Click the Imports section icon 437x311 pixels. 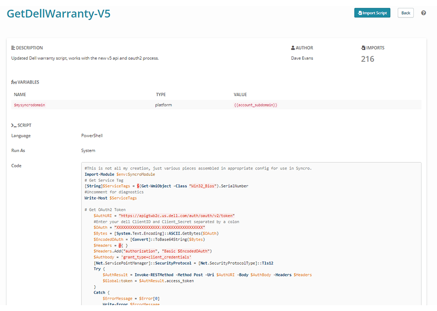(363, 48)
